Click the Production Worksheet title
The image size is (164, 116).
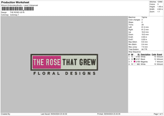click(x=15, y=2)
